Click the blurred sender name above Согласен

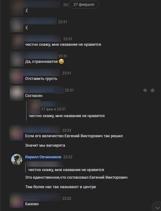click(44, 90)
